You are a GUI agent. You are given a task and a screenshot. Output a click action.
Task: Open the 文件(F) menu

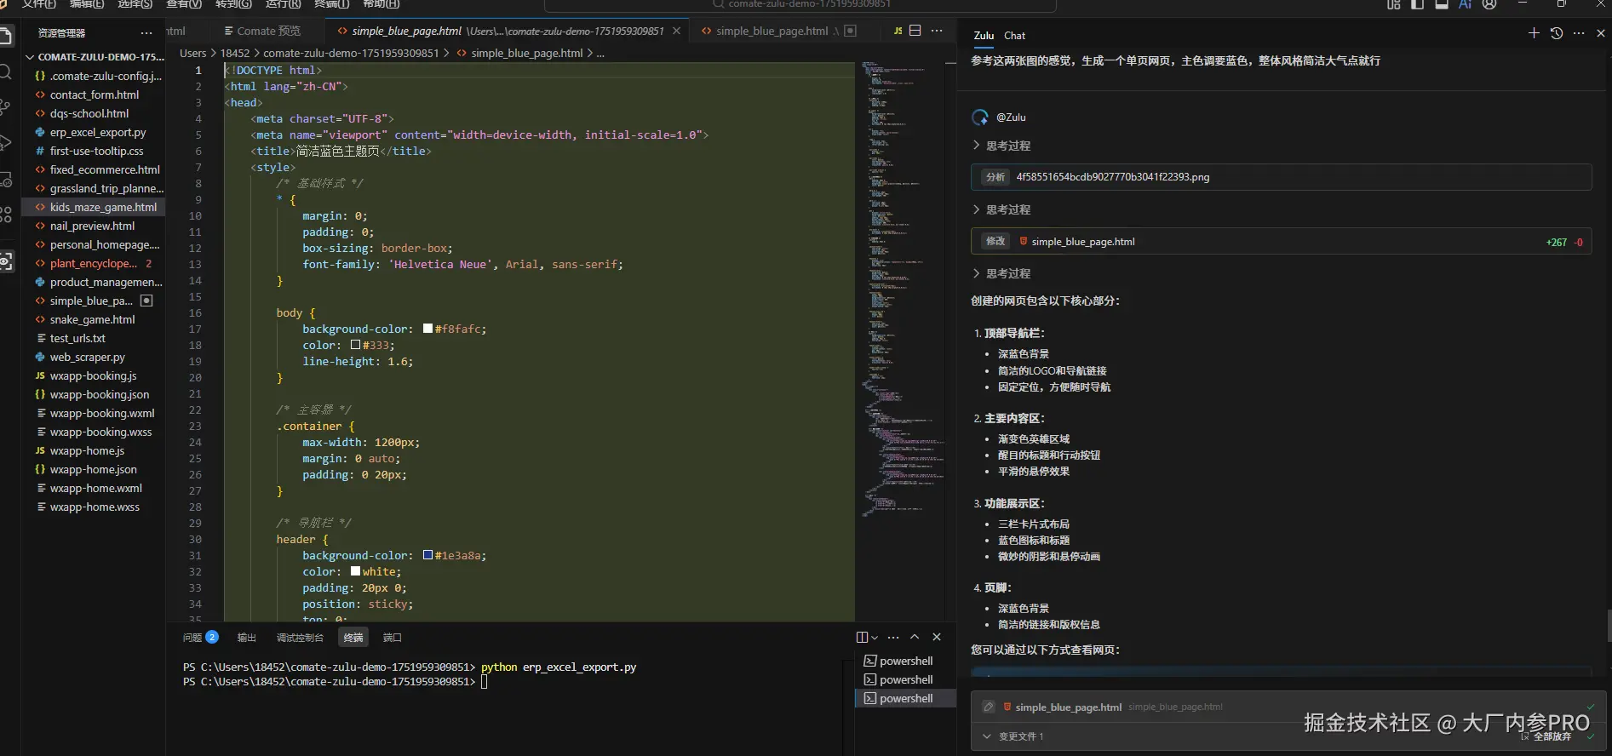click(x=38, y=4)
